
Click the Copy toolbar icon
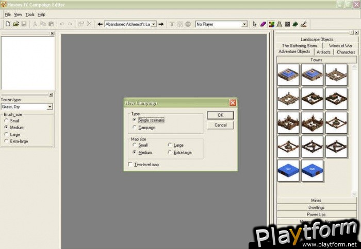(43, 24)
